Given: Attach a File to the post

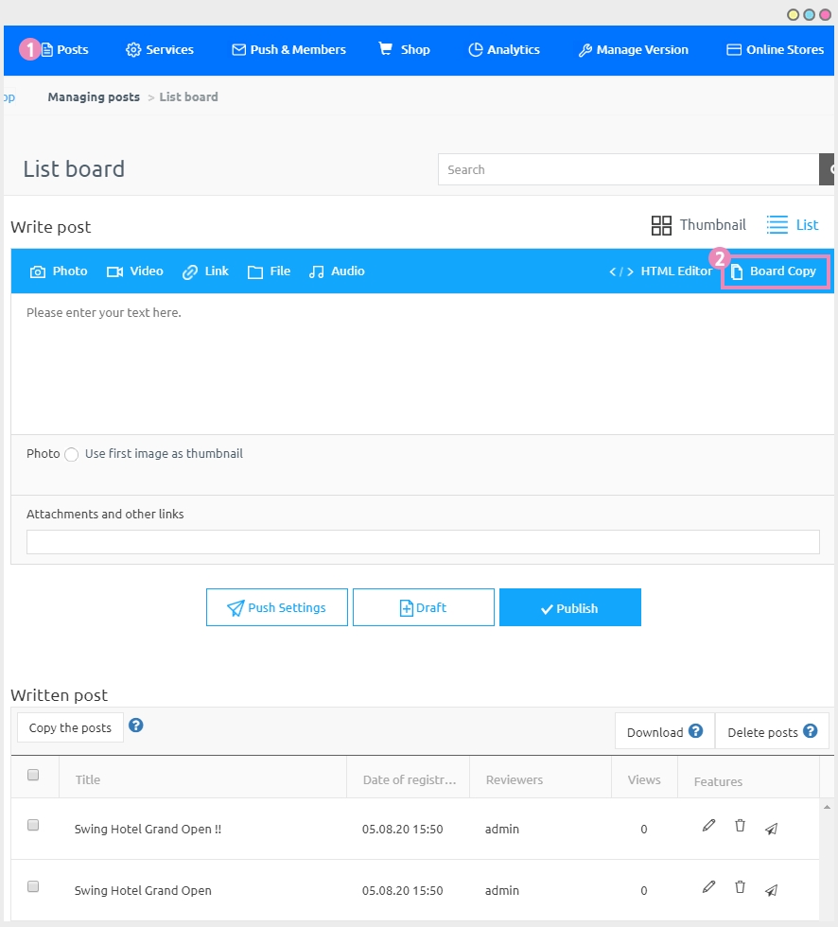Looking at the screenshot, I should (x=269, y=271).
